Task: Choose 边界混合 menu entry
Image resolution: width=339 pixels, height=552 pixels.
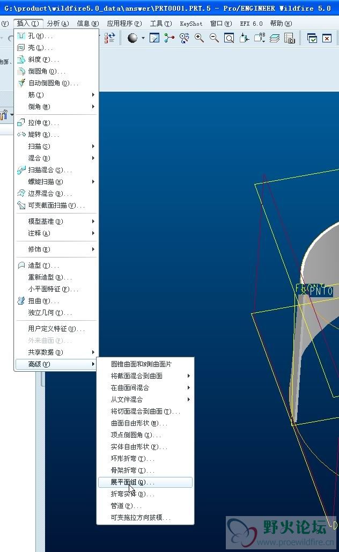Action: (x=56, y=194)
